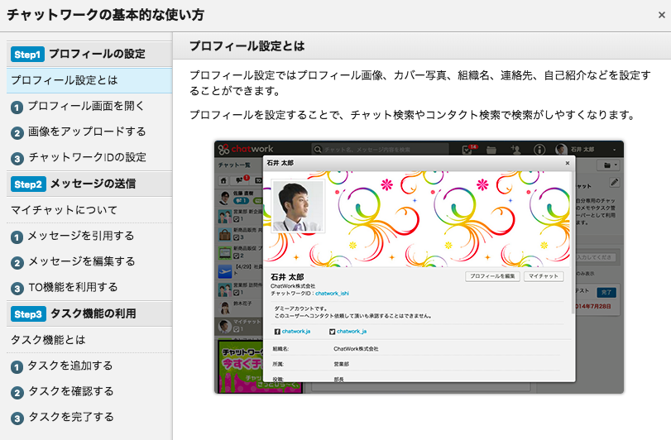
Task: Click the Step1 blue badge
Action: tap(27, 55)
